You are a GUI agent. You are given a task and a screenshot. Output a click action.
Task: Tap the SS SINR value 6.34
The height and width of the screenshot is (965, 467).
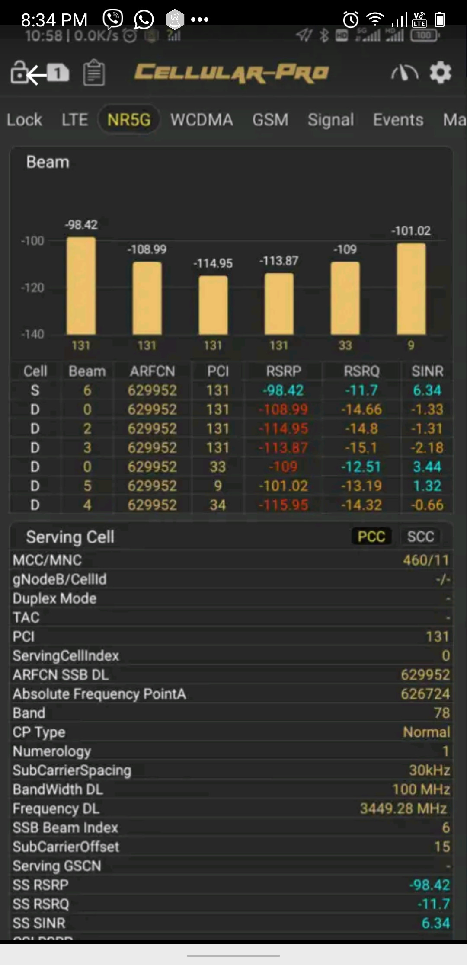[x=435, y=923]
